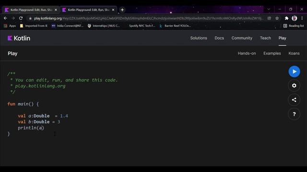The height and width of the screenshot is (172, 307).
Task: Click the value 3 on the val b line
Action: pyautogui.click(x=59, y=122)
